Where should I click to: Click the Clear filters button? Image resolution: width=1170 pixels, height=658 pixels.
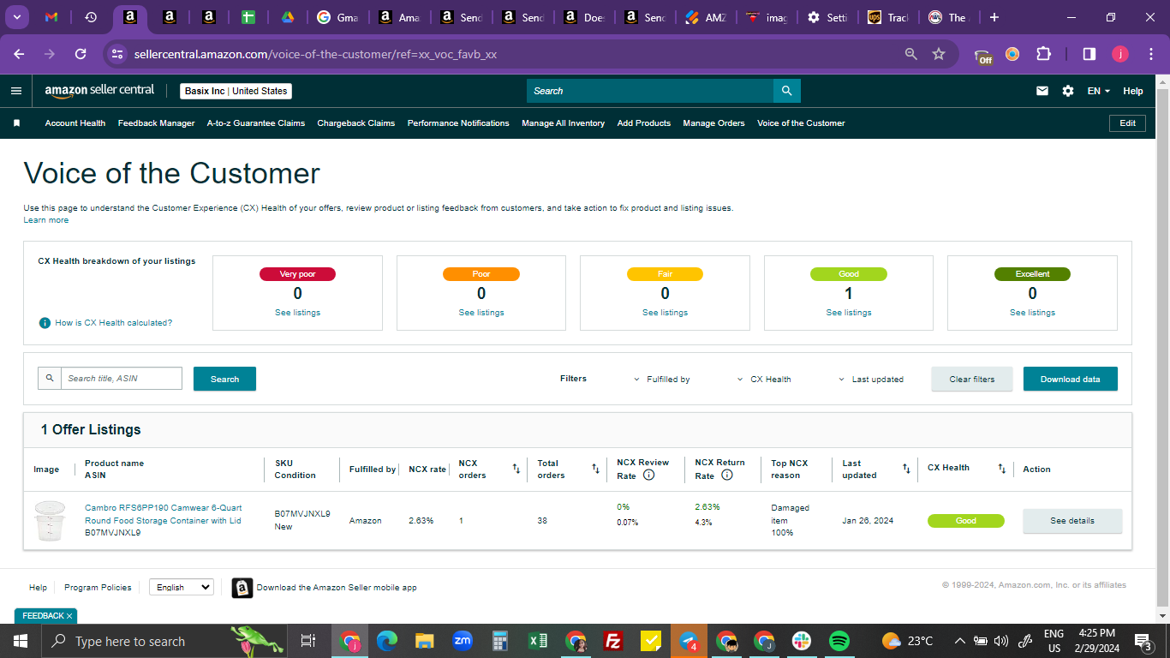pos(972,380)
